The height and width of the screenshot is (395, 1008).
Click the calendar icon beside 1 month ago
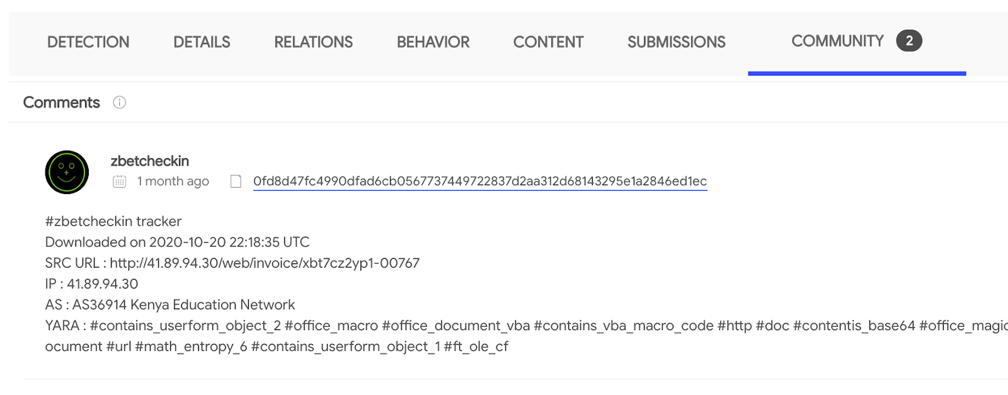click(x=119, y=181)
